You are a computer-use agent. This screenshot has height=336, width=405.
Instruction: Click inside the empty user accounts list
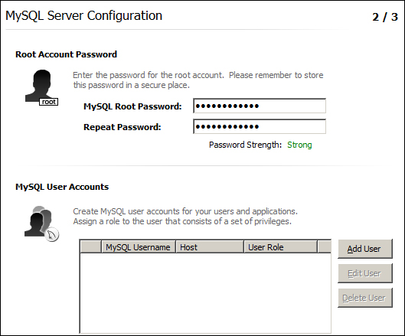pyautogui.click(x=205, y=293)
